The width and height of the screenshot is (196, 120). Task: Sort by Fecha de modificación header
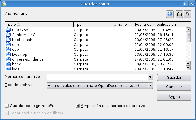[162, 25]
